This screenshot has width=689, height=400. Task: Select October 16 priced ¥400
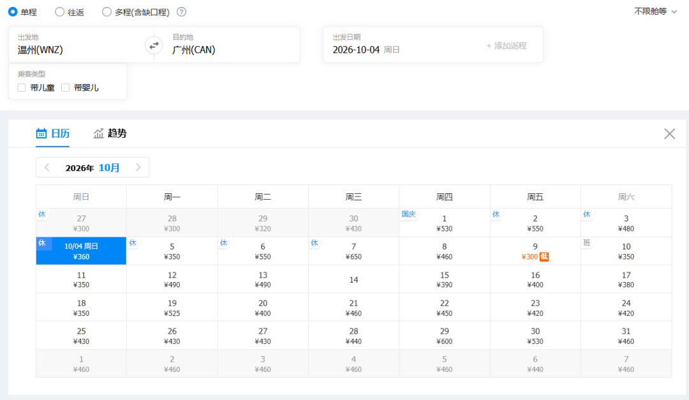pos(535,279)
